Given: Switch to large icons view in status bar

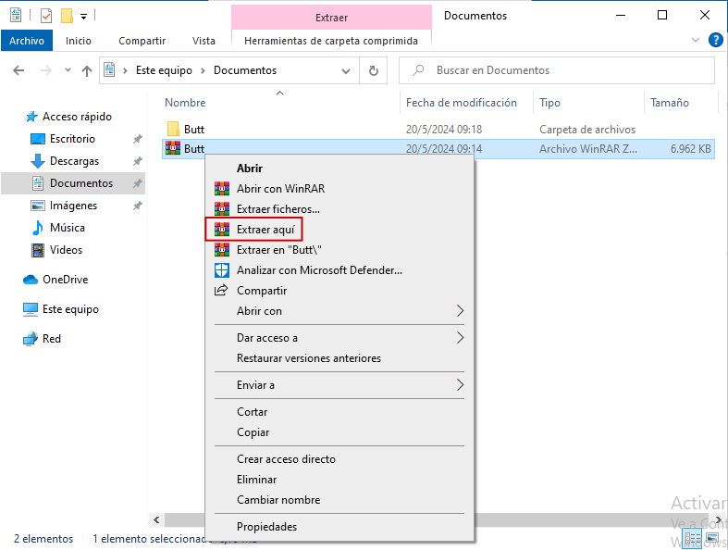Looking at the screenshot, I should click(713, 539).
